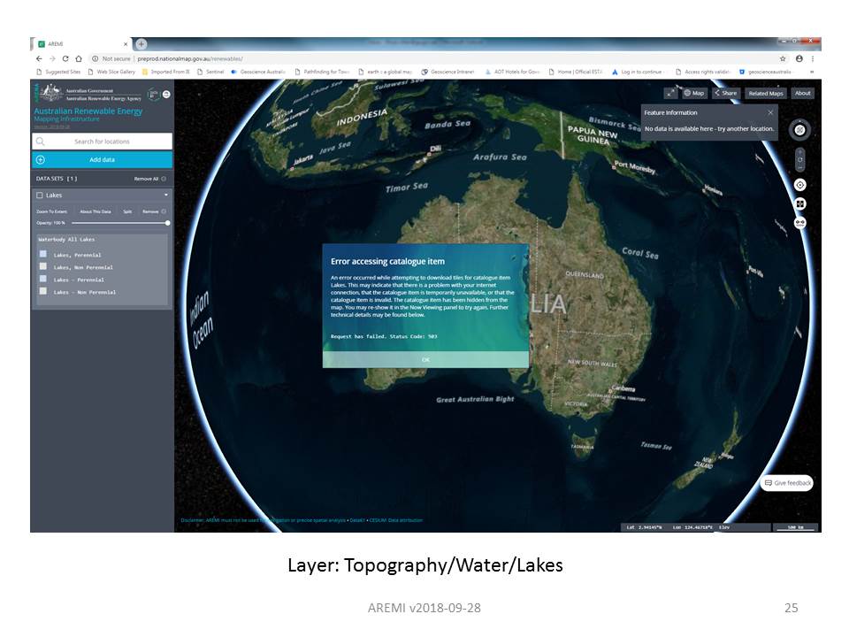Viewport: 849px width, 637px height.
Task: Open the Geoscience Australia bookmark
Action: 258,72
